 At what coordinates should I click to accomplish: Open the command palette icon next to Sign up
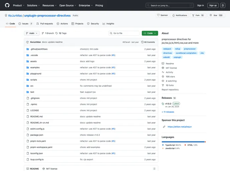tap(223, 5)
